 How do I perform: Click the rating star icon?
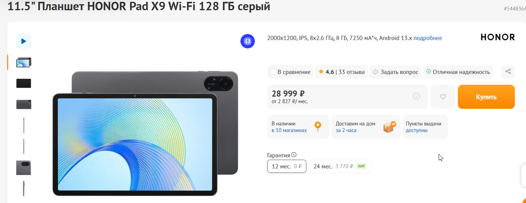coord(321,72)
